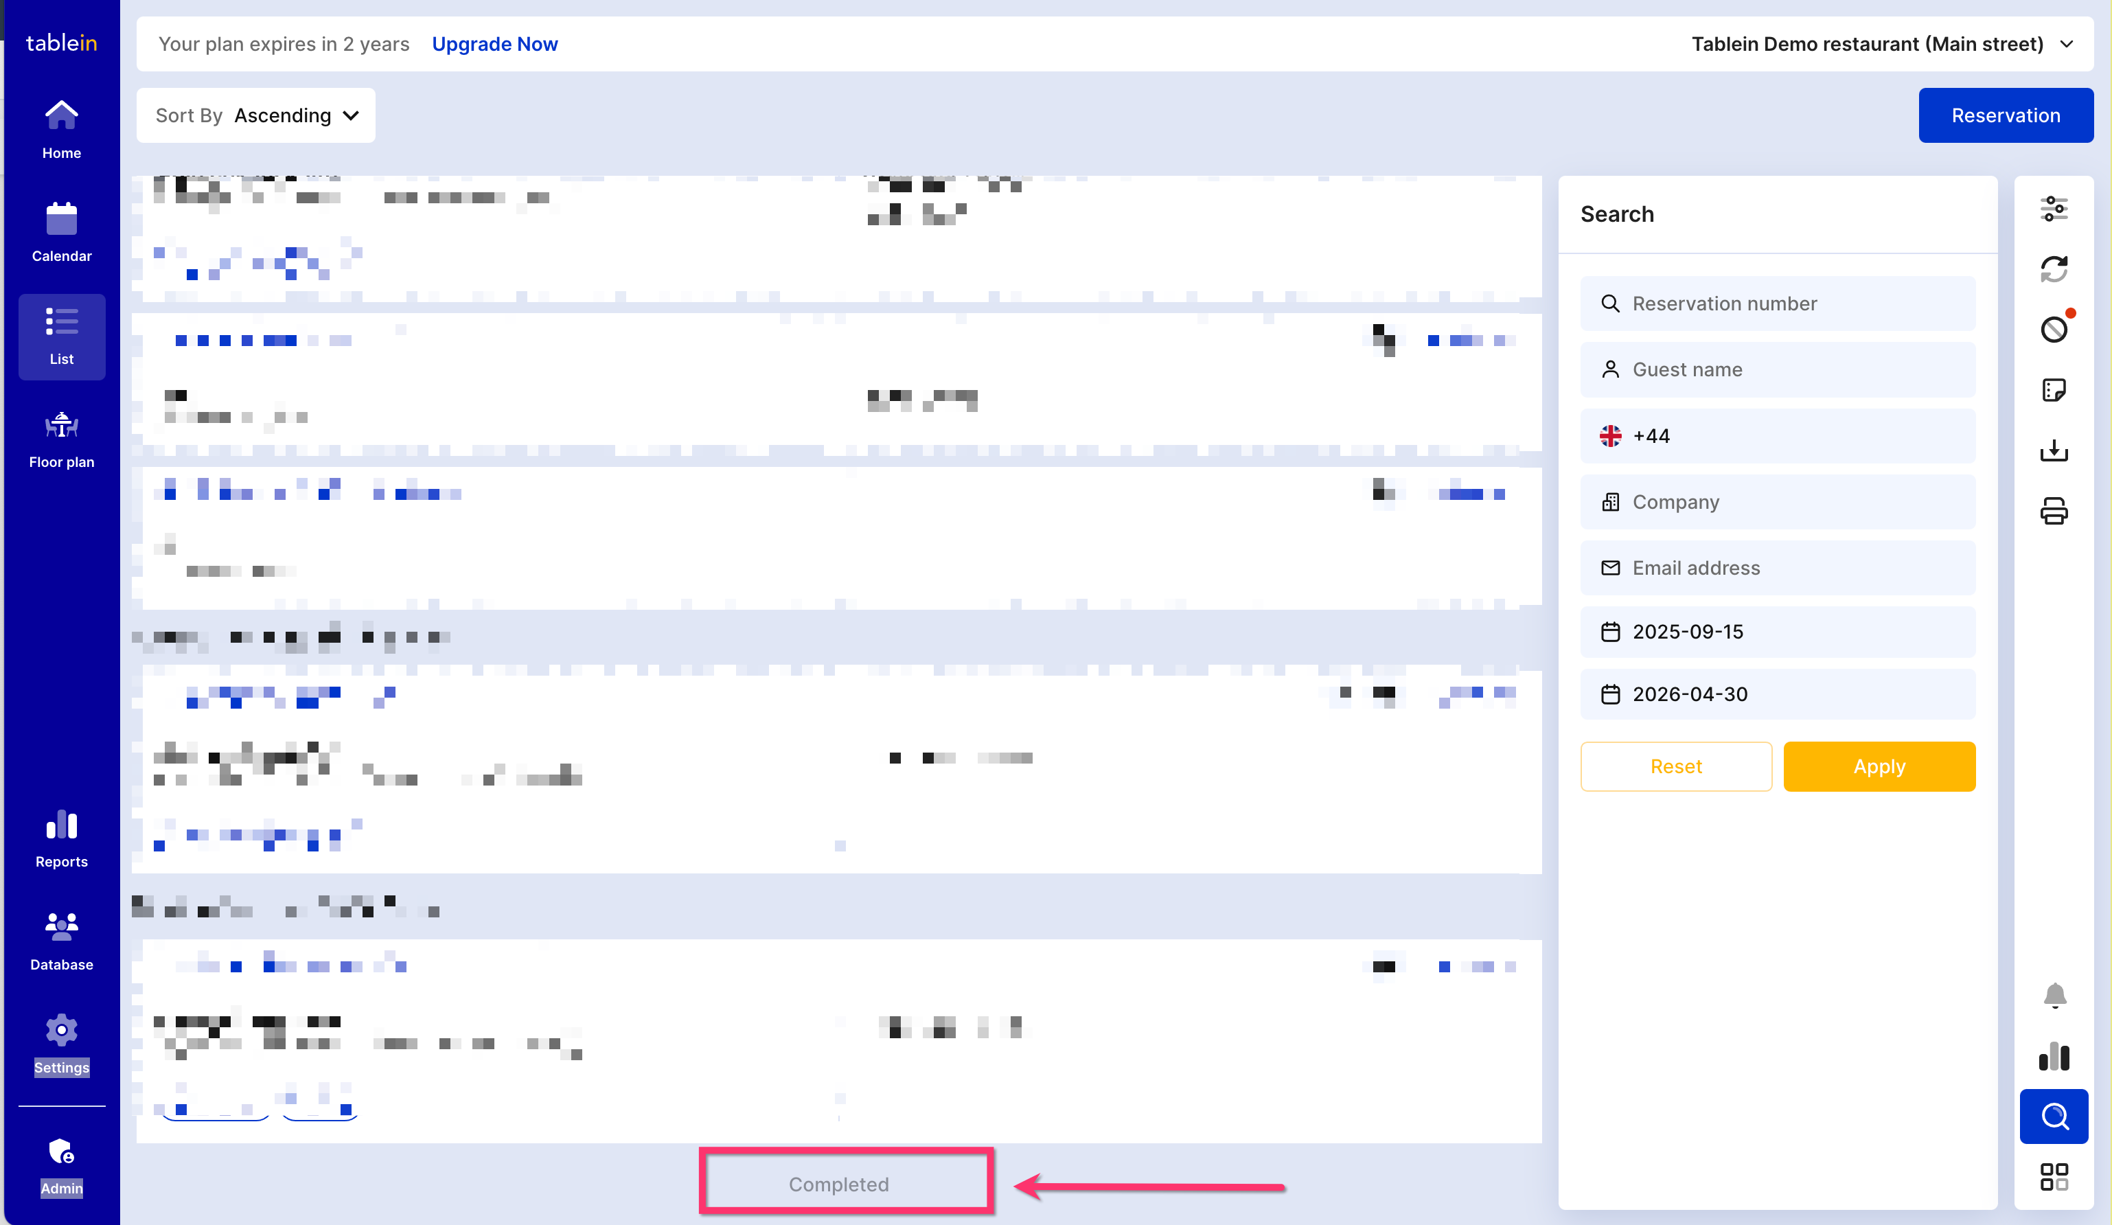Viewport: 2112px width, 1225px height.
Task: Open Floor plan in sidebar
Action: pos(61,439)
